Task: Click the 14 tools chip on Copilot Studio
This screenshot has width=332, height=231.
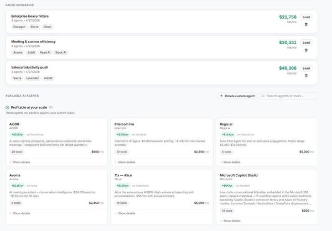Action: pos(227,211)
